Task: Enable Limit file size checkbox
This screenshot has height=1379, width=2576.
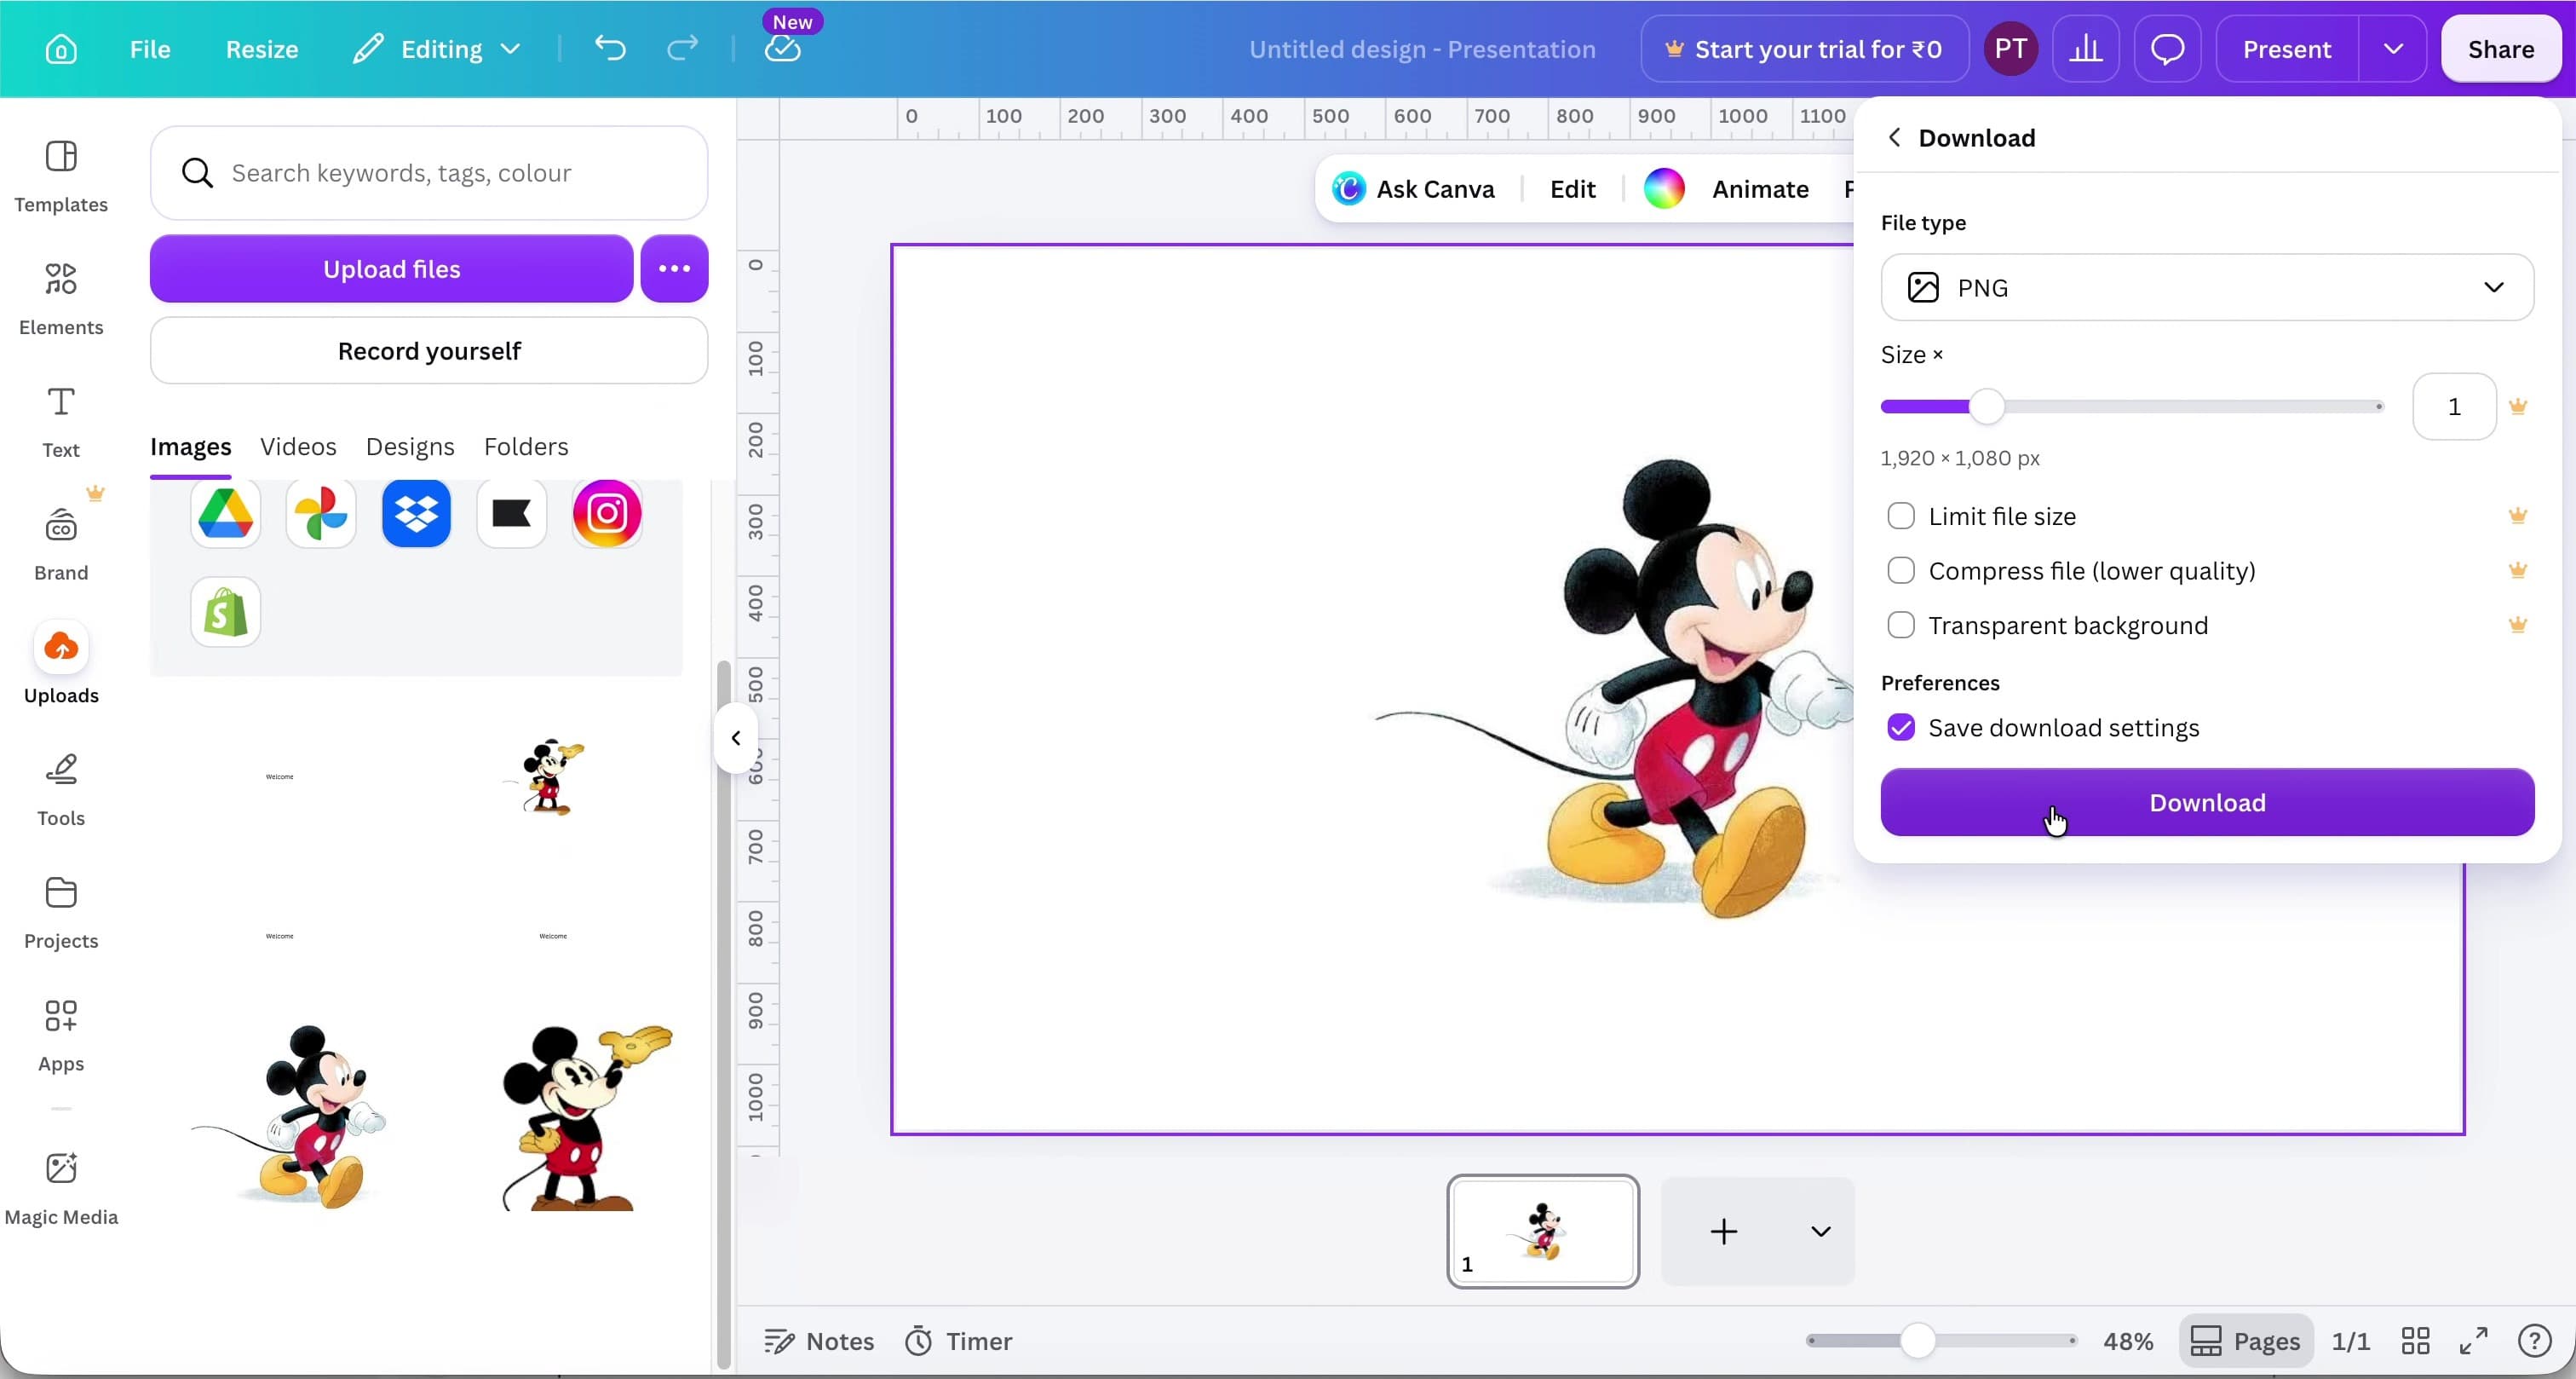Action: tap(1900, 516)
